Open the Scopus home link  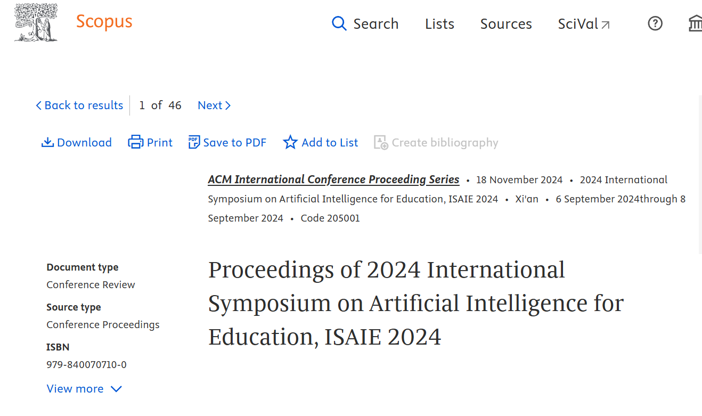click(x=104, y=22)
